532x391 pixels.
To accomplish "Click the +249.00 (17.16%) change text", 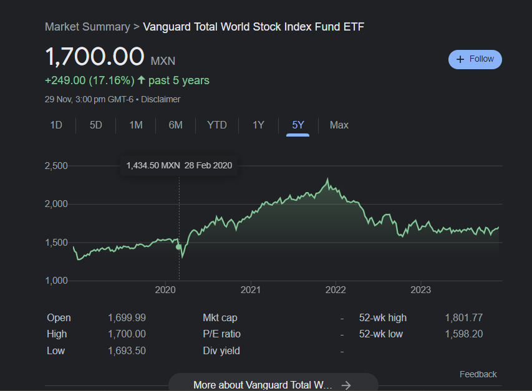I will (90, 80).
